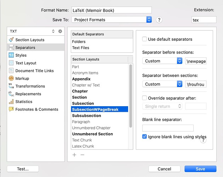The height and width of the screenshot is (177, 223).
Task: Click the Text Layout icon
Action: coord(11,63)
